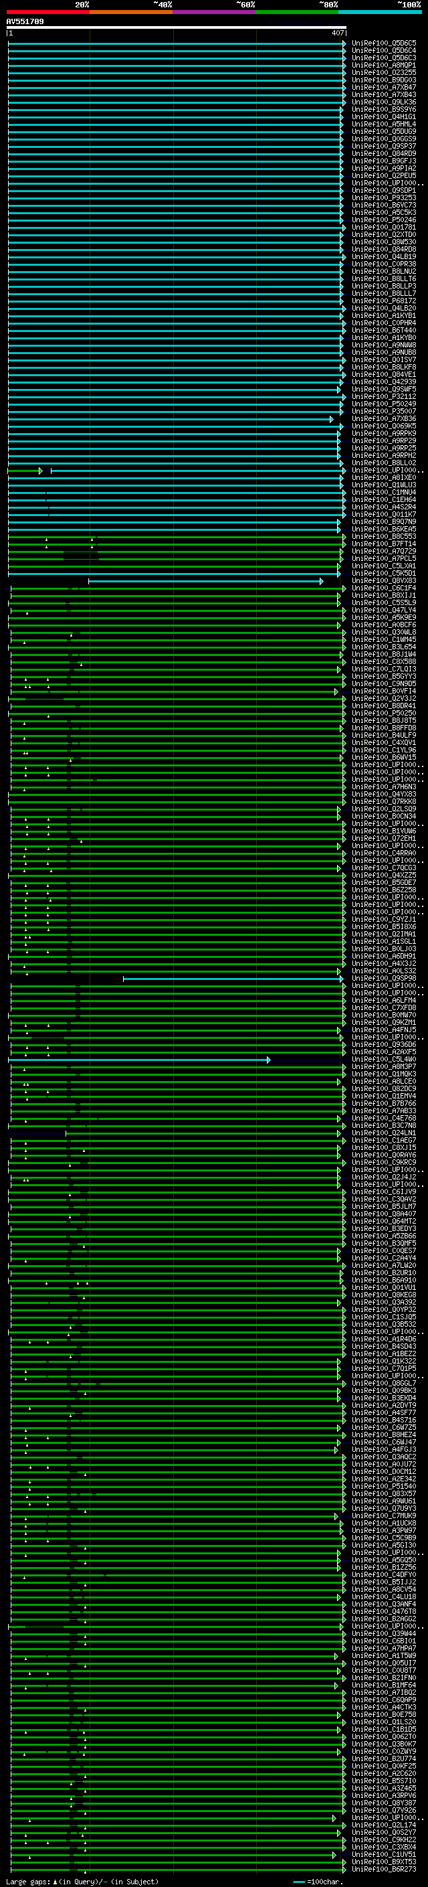Click label UniRef100_Q9SDP1

(384, 191)
